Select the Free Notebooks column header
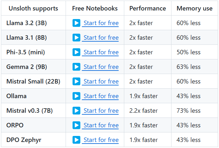 pyautogui.click(x=95, y=8)
